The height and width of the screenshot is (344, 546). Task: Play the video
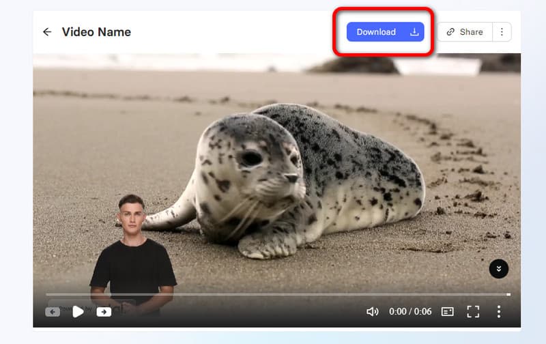click(78, 311)
